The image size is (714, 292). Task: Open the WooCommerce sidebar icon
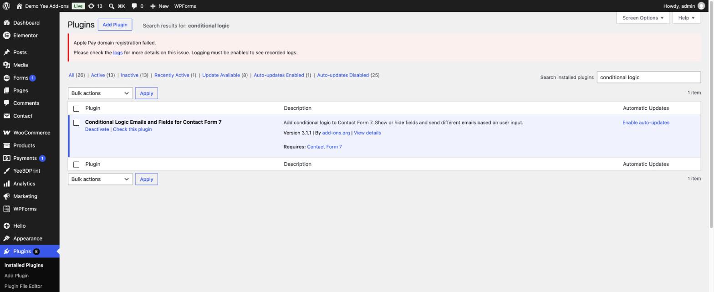(6, 133)
